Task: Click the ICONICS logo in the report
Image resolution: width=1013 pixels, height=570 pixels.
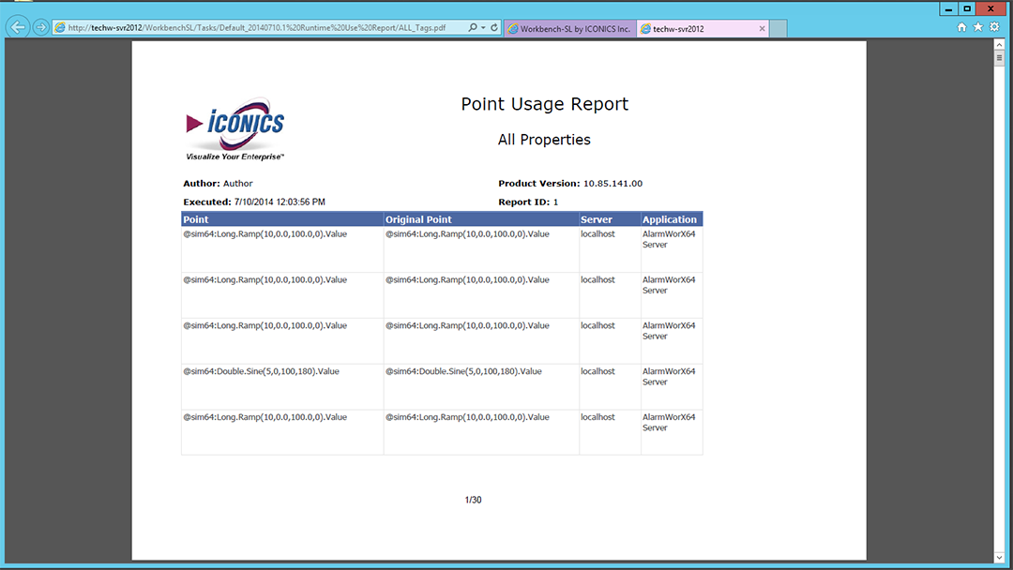Action: pos(235,129)
